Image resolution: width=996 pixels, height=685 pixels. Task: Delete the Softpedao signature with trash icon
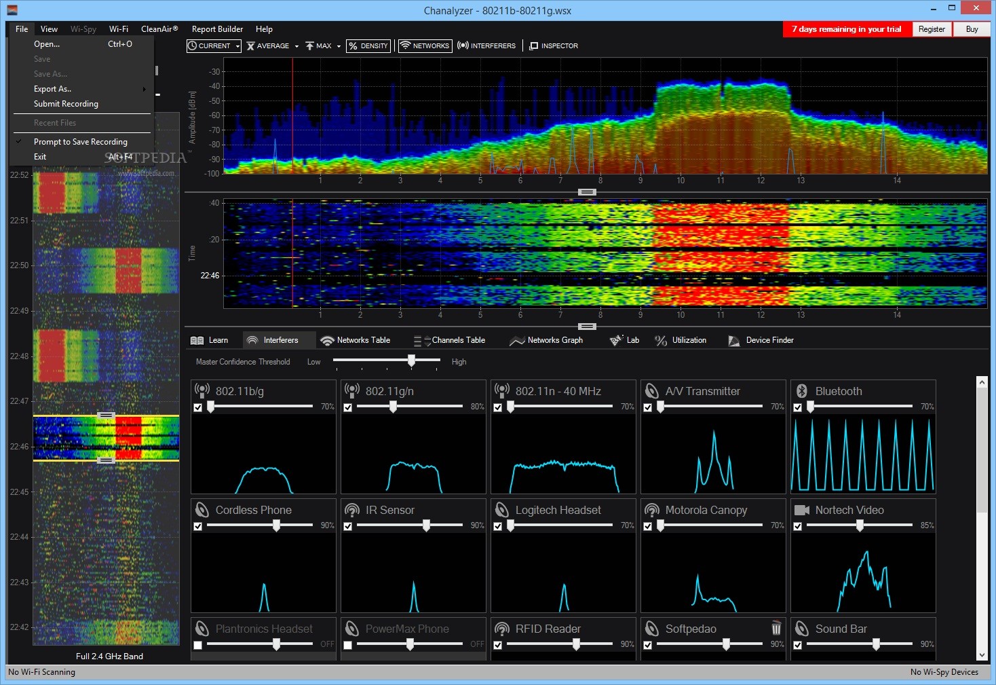coord(776,628)
